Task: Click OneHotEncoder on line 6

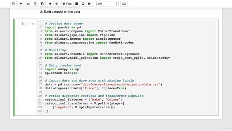Action: pyautogui.click(x=121, y=43)
